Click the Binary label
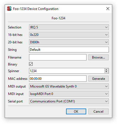The image size is (118, 124). (x=12, y=64)
